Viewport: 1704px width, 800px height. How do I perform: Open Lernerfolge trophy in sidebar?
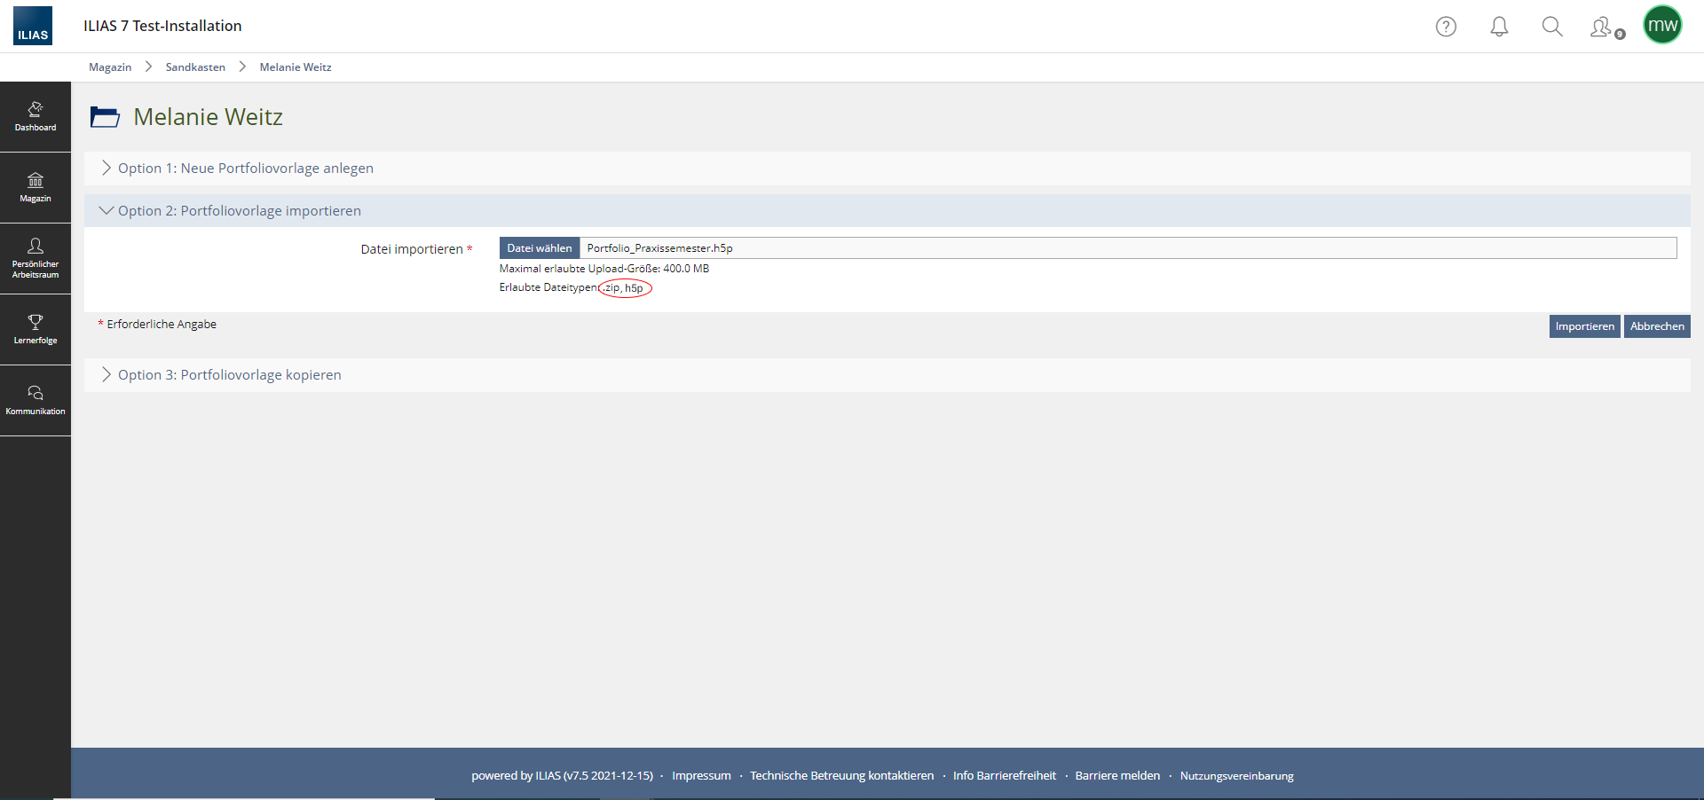point(35,329)
